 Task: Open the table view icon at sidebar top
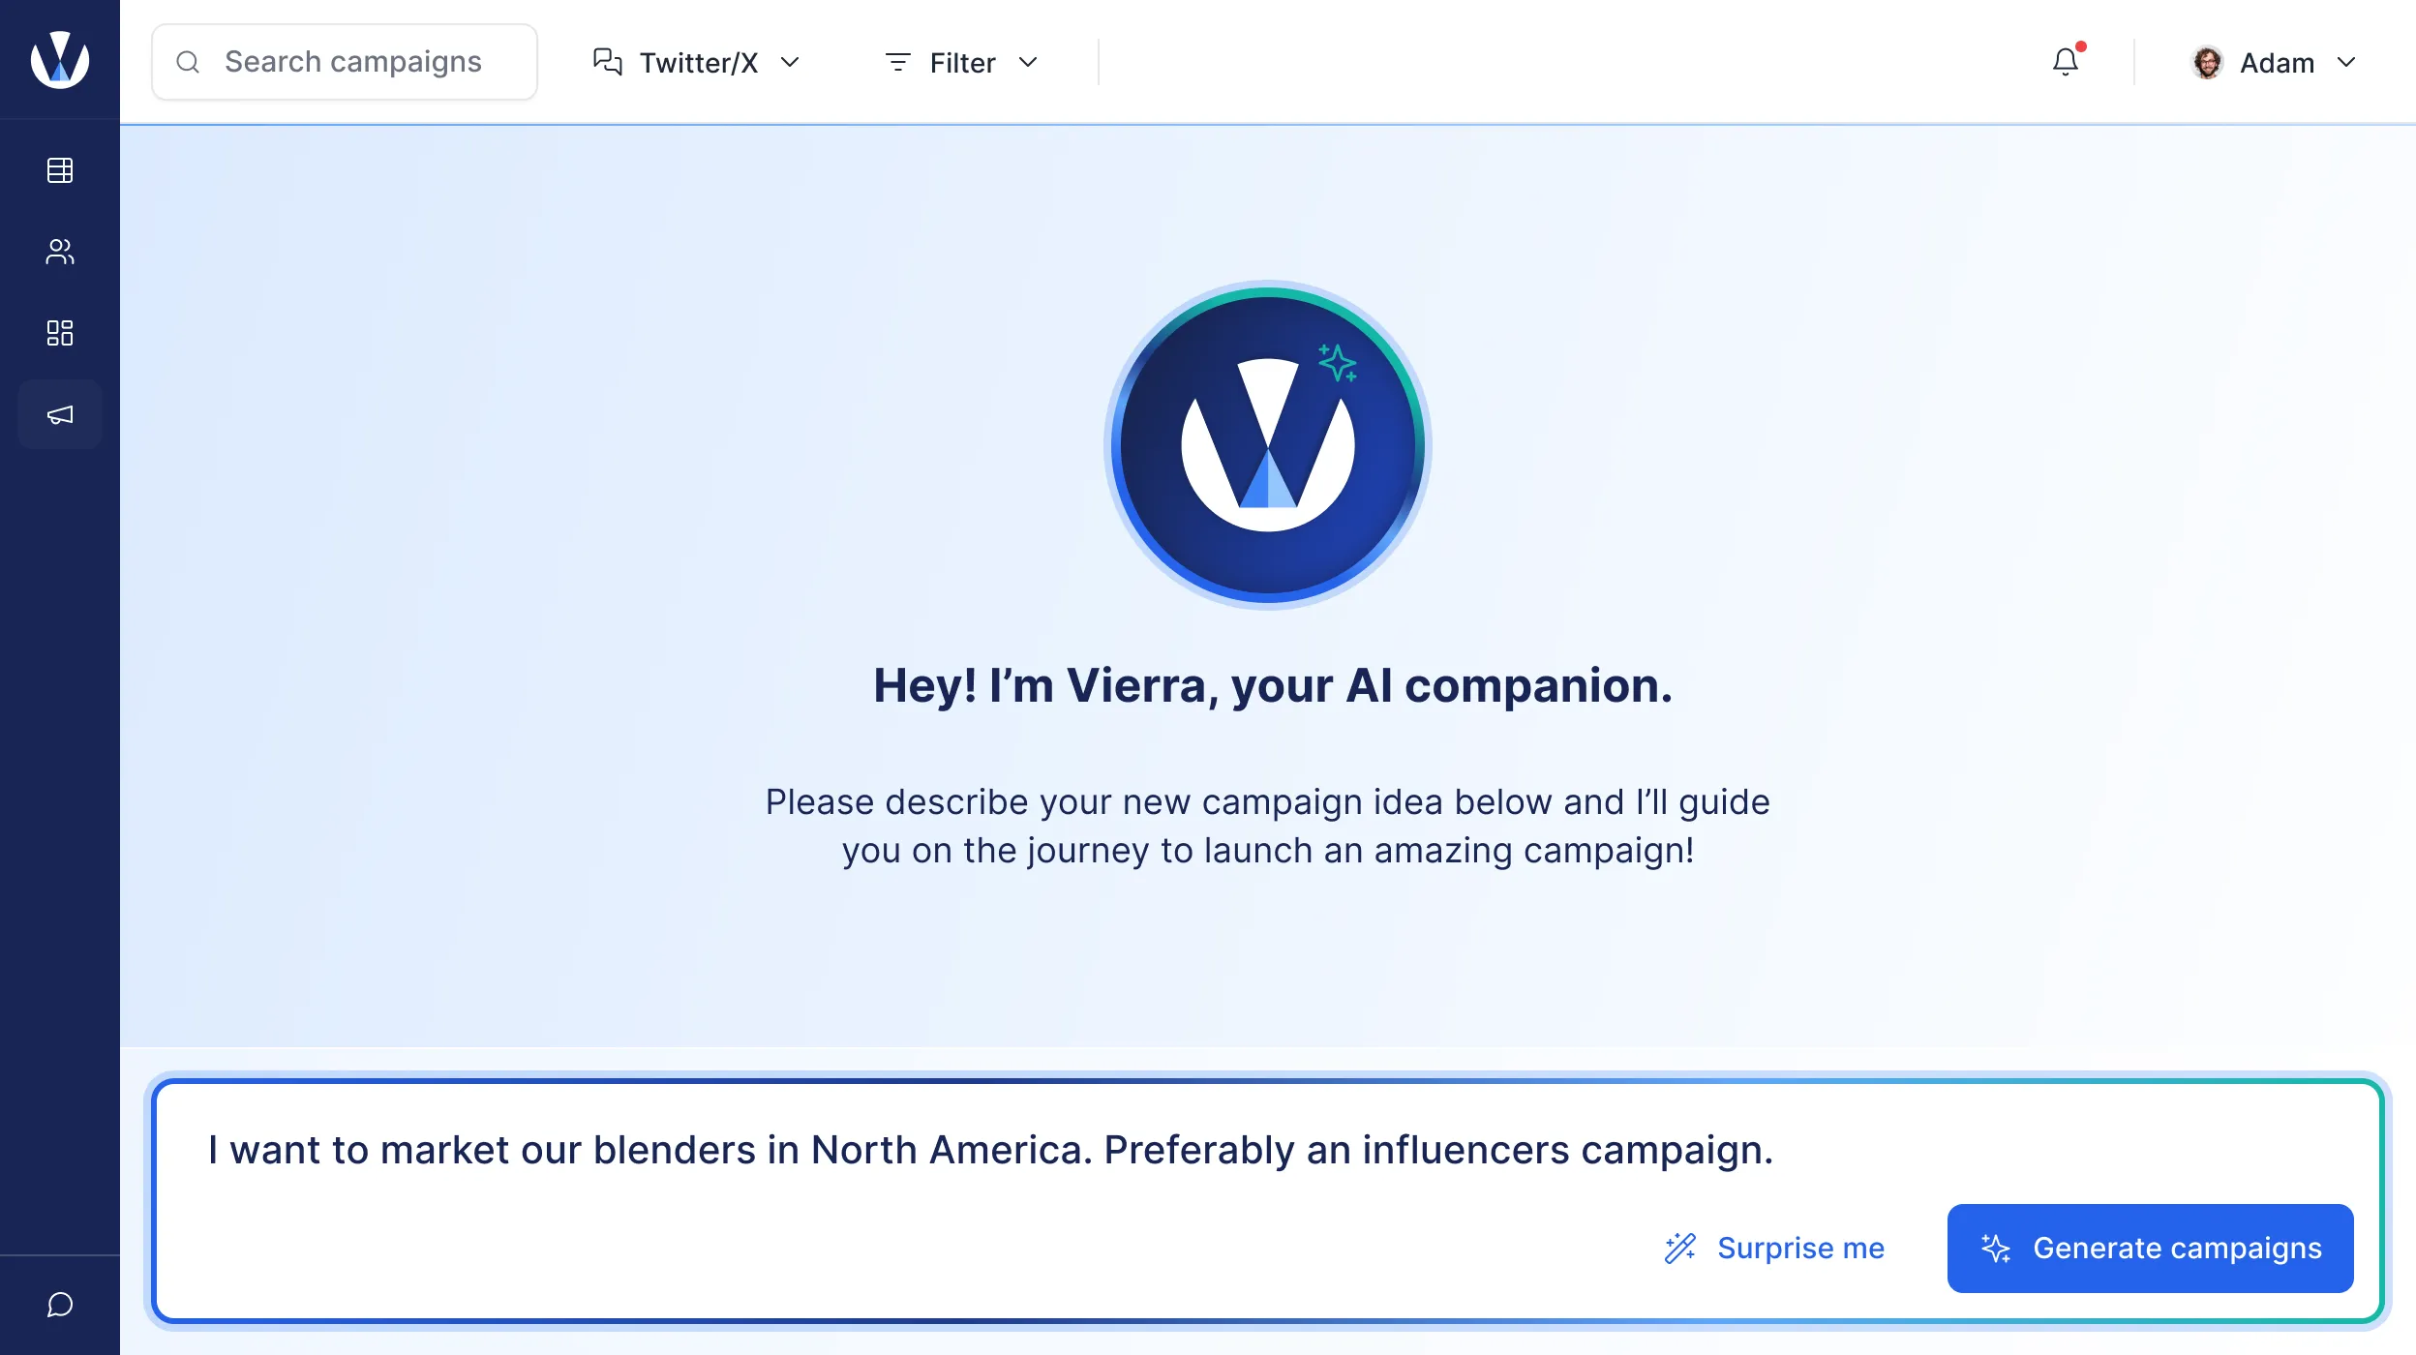click(59, 170)
